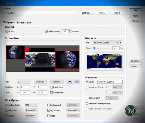The width and height of the screenshot is (145, 123).
Task: Open the North direction dropdown
Action: [x=117, y=87]
